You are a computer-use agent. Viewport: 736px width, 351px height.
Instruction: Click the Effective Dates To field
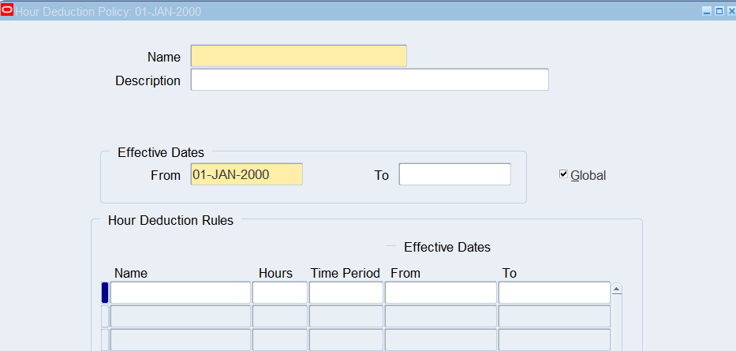pos(454,175)
